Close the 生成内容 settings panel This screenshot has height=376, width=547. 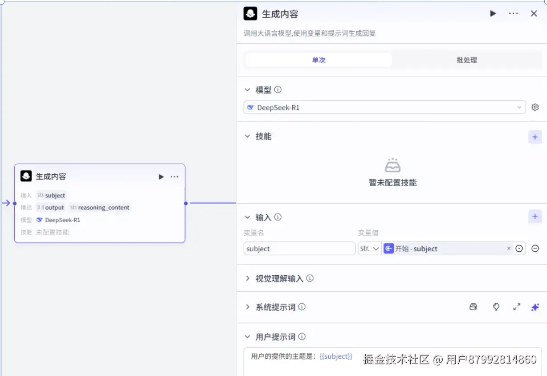pyautogui.click(x=534, y=14)
